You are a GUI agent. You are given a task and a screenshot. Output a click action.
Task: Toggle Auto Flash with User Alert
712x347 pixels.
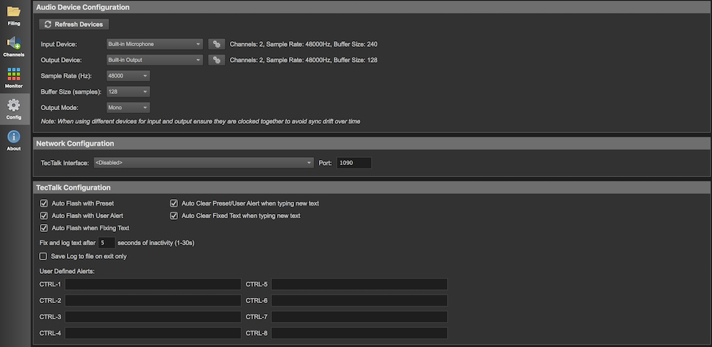(x=44, y=215)
